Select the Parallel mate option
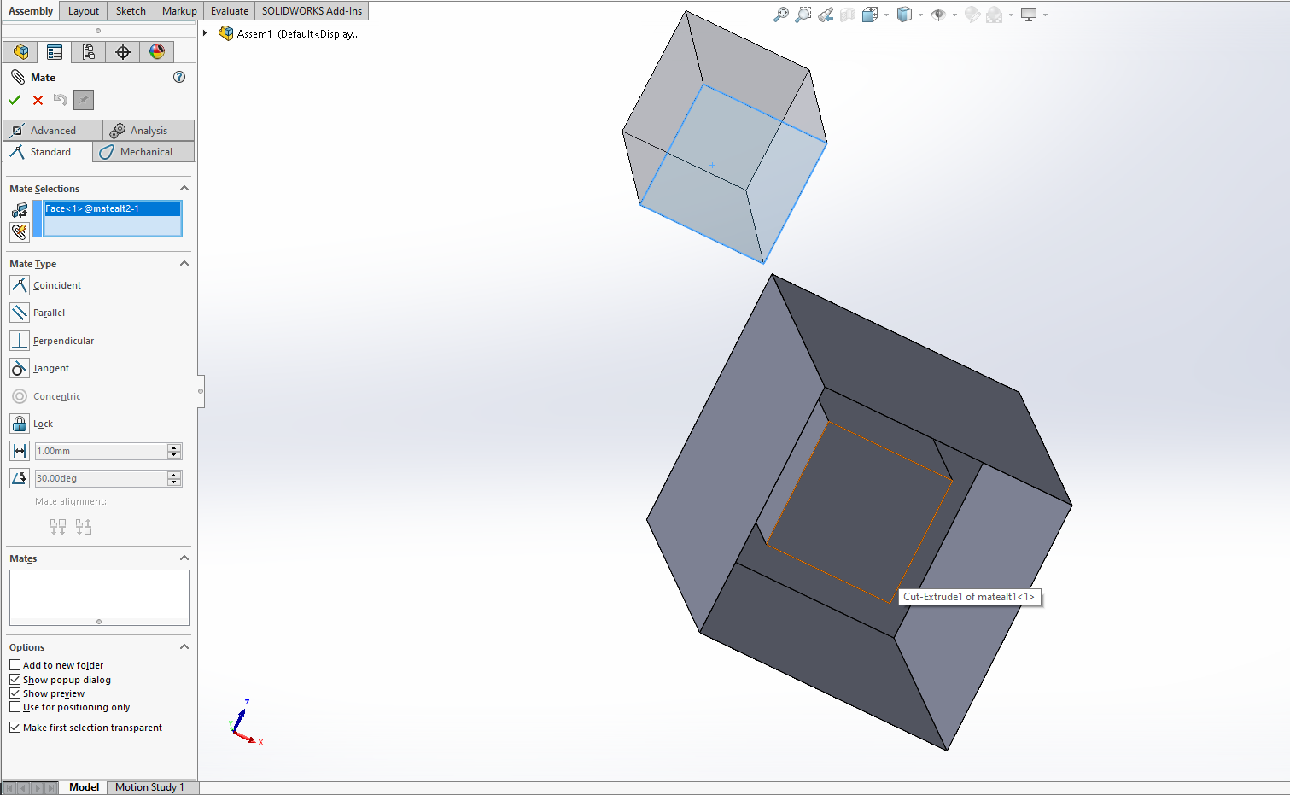This screenshot has height=795, width=1290. click(20, 313)
